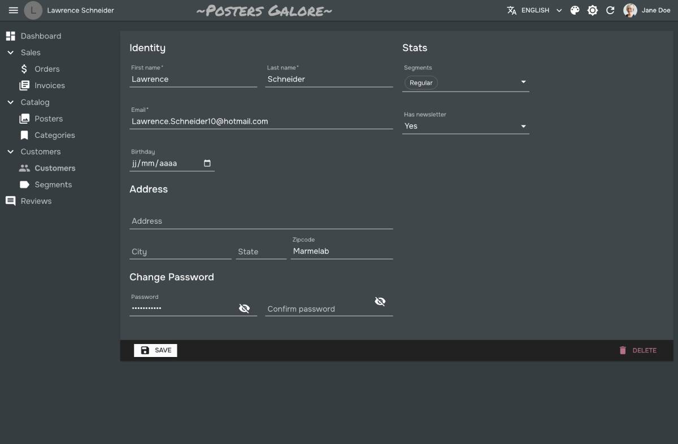Open the birthday calendar picker icon

pos(207,163)
